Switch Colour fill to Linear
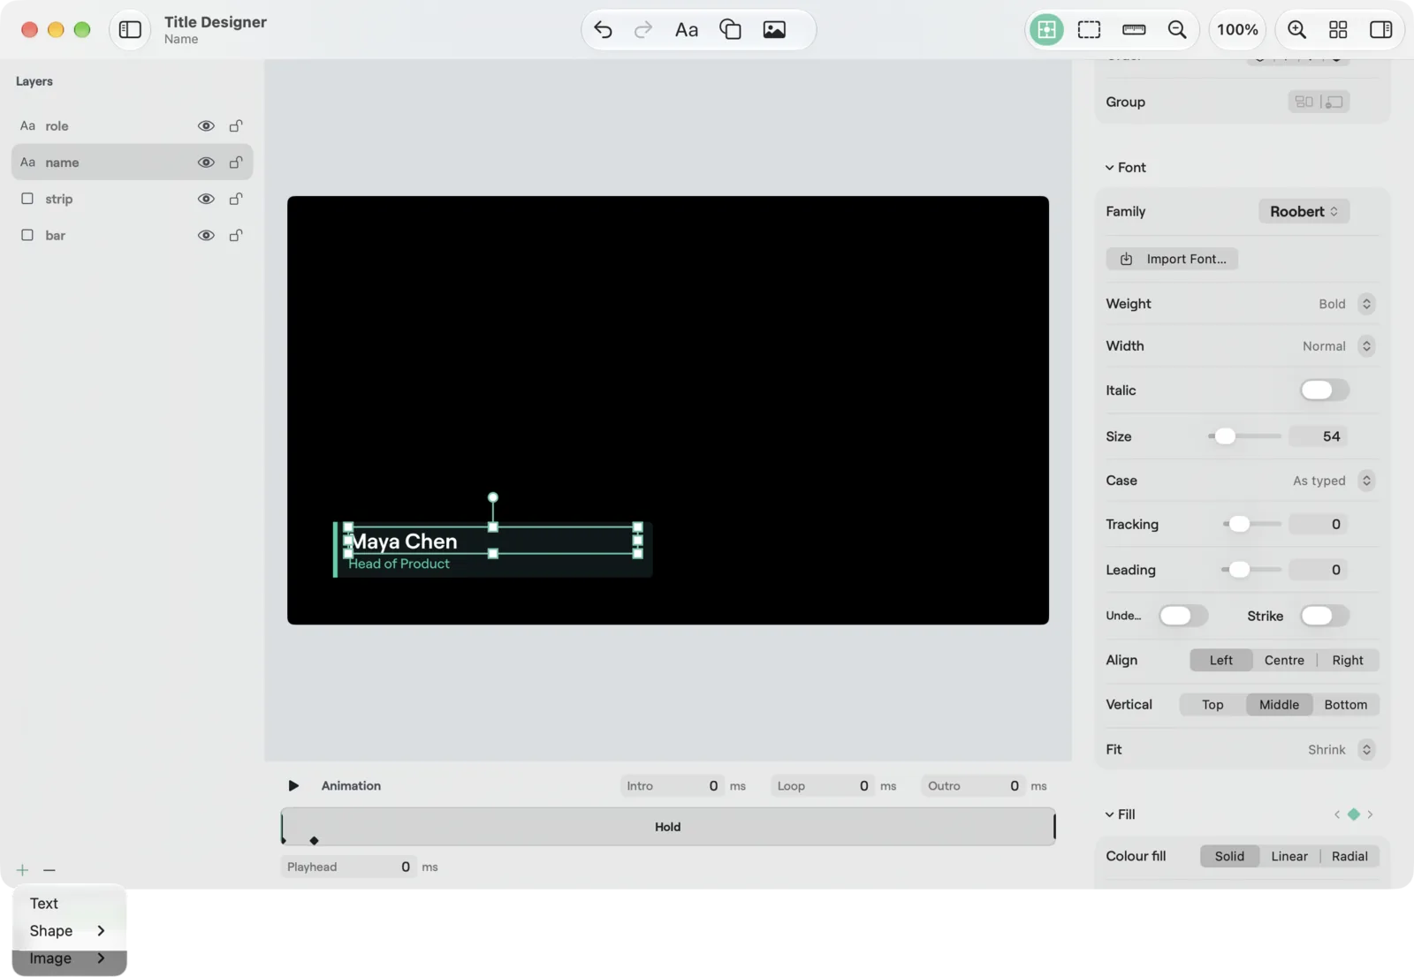 click(1289, 857)
